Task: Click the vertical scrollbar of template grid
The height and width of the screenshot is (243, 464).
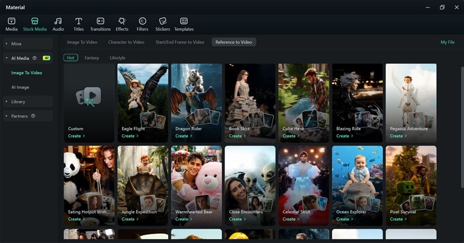Action: pos(462,127)
